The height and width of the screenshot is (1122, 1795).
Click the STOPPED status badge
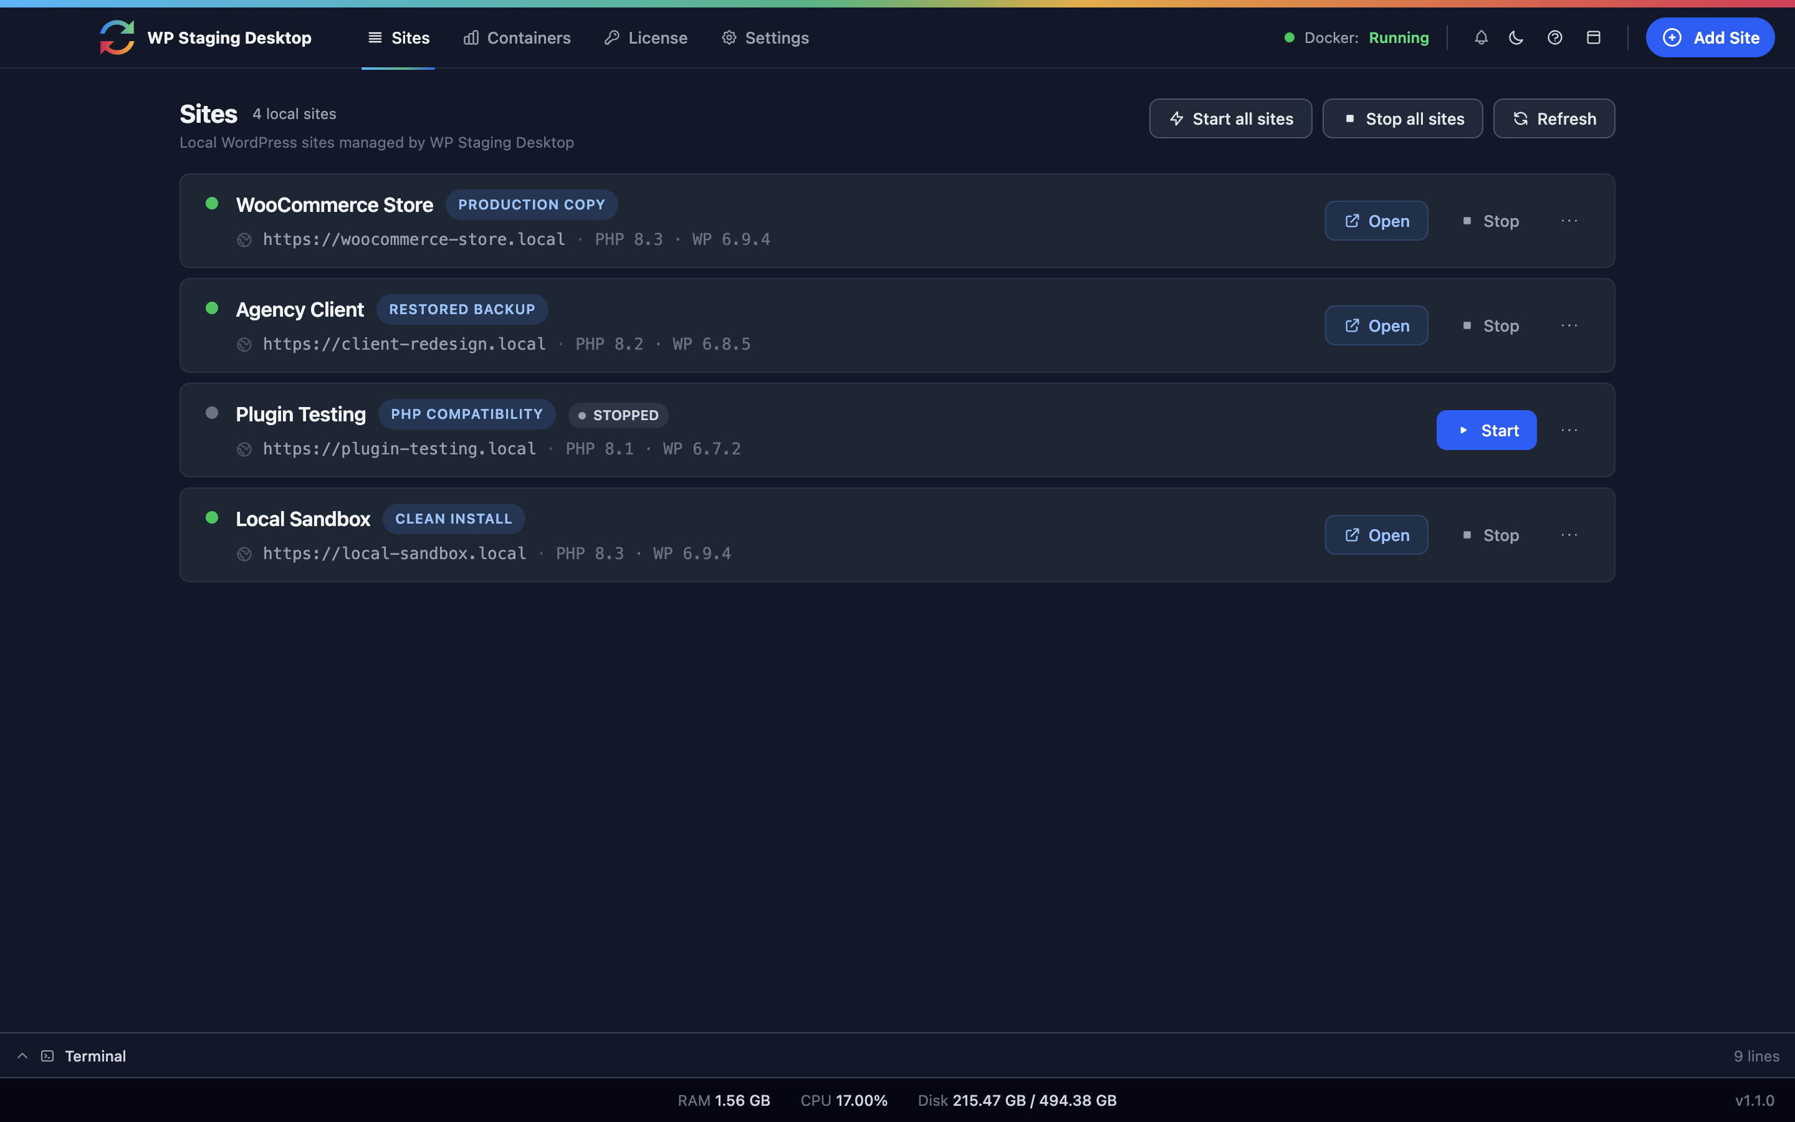pyautogui.click(x=618, y=416)
